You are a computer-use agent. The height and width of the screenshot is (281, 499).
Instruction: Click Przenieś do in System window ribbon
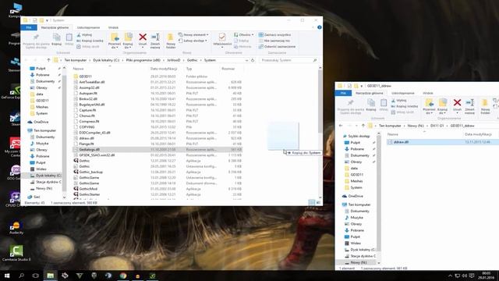(x=115, y=41)
